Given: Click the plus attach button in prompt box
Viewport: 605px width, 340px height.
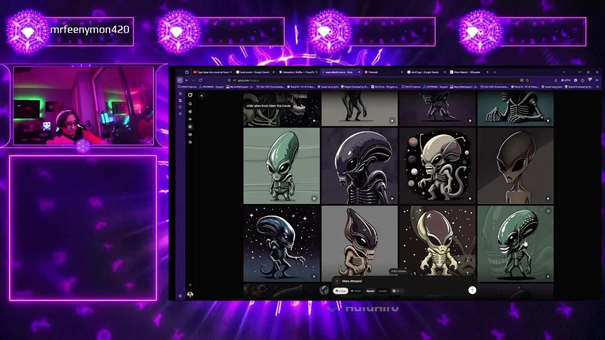Looking at the screenshot, I should (x=337, y=281).
